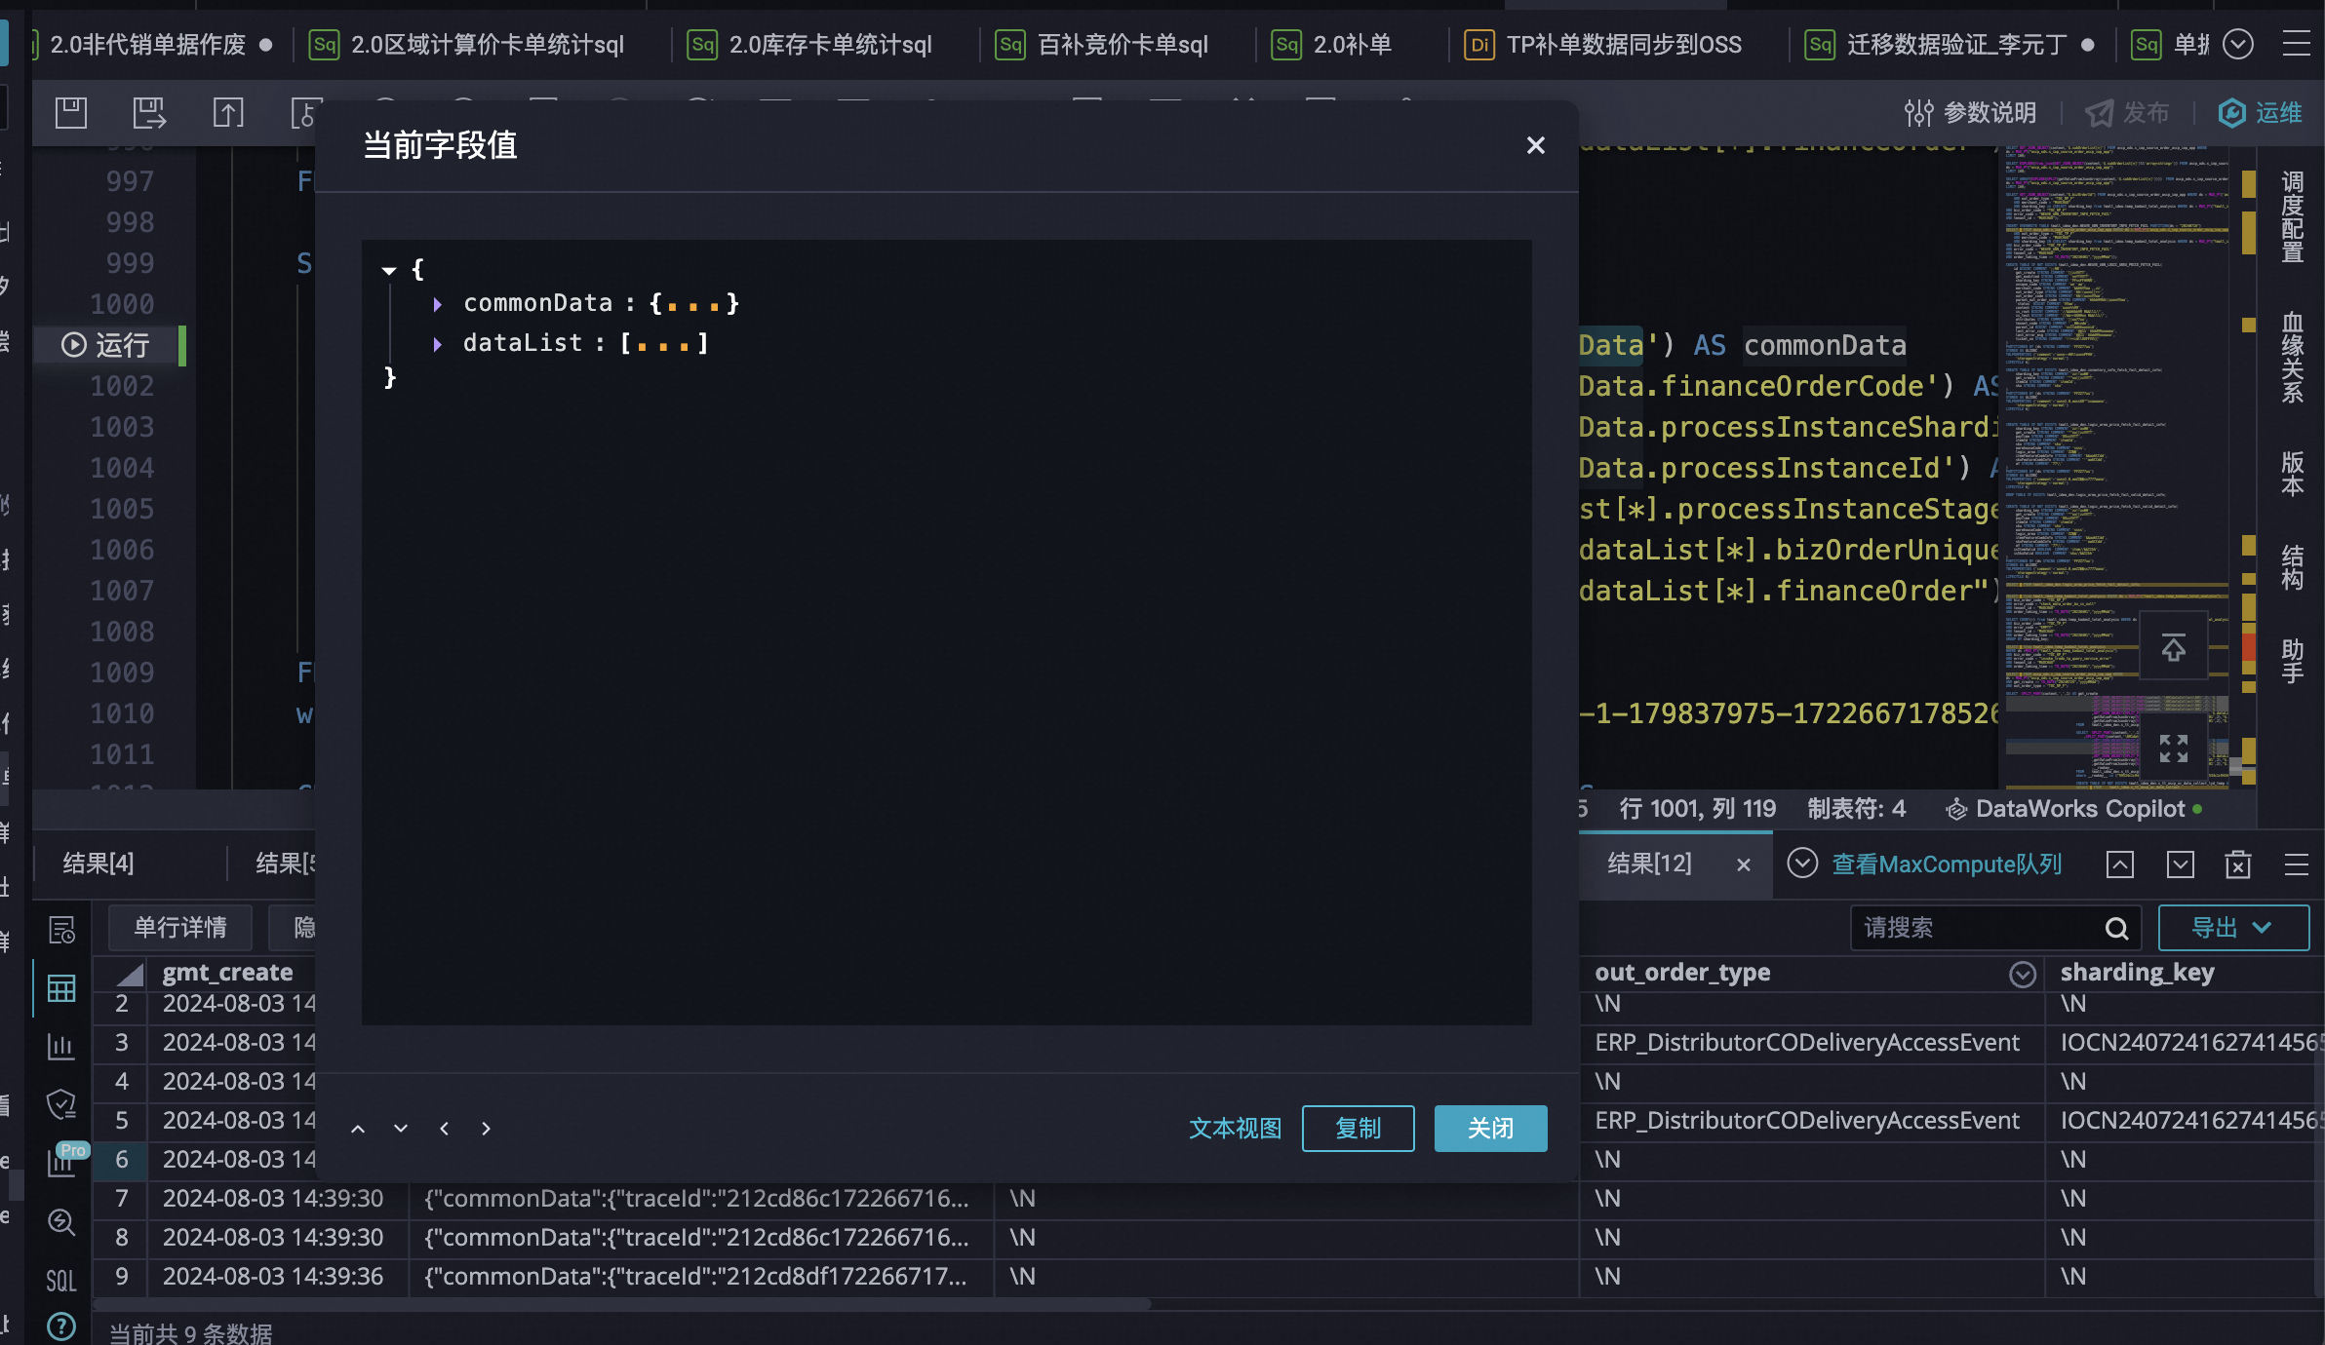Switch to 百补竞价卡单sql tab
Screen dimensions: 2325x1345
(1104, 45)
